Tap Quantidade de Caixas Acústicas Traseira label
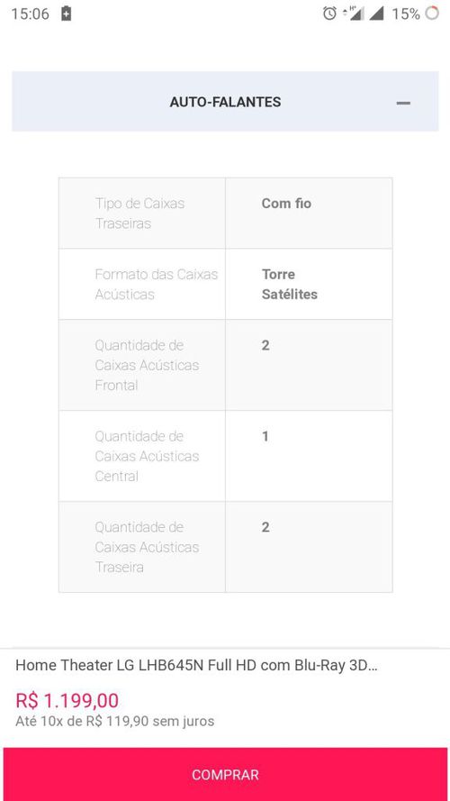 coord(147,547)
